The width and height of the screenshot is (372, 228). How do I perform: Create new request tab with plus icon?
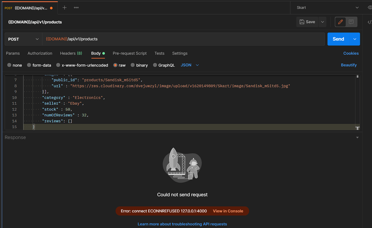pos(64,8)
